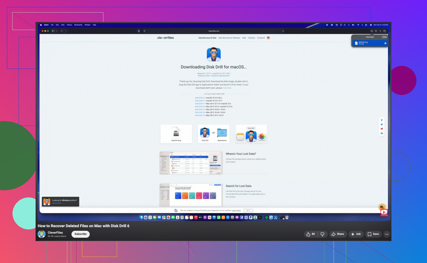The width and height of the screenshot is (427, 263).
Task: Save the video to a playlist
Action: 373,234
